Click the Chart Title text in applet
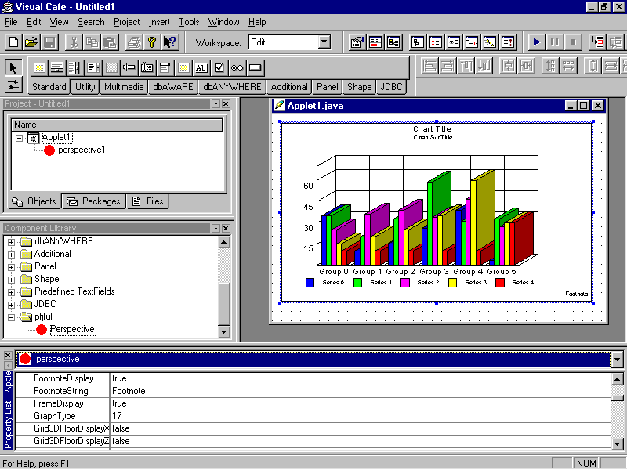The width and height of the screenshot is (627, 470). coord(432,129)
